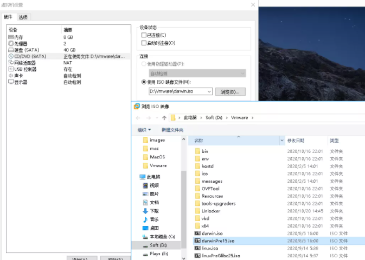365x260 pixels.
Task: Select the linux.iso file
Action: pos(206,248)
